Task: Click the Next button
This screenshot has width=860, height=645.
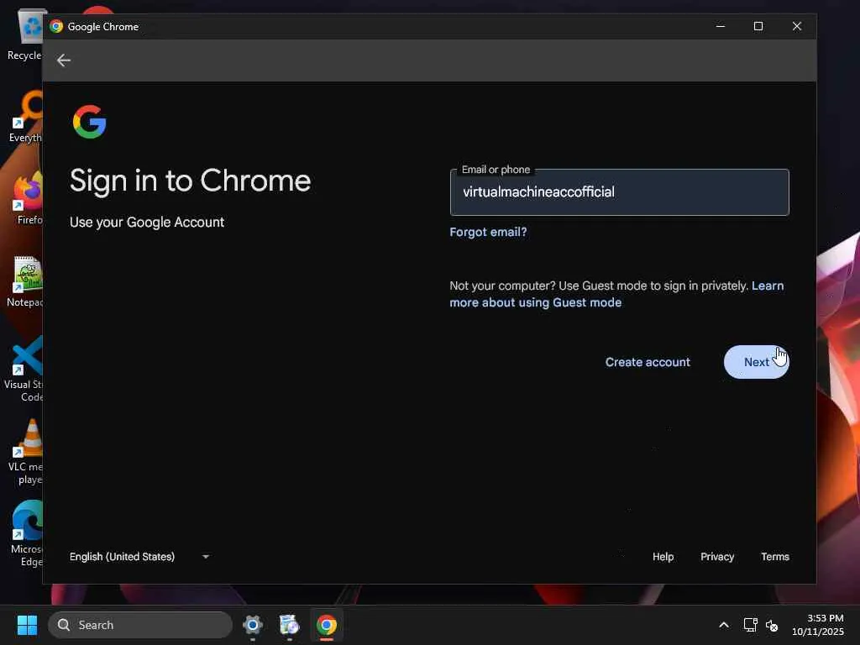Action: click(757, 362)
